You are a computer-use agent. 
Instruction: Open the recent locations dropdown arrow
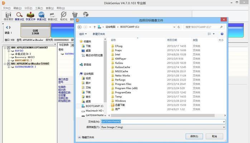(90, 27)
